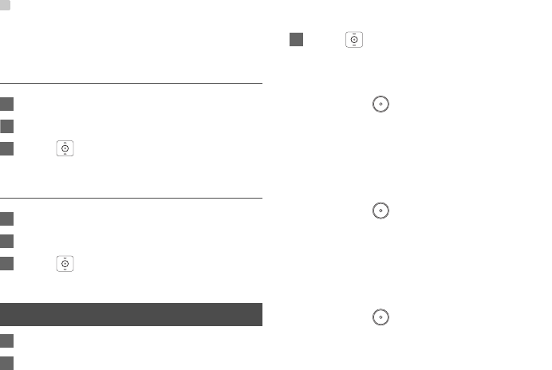Click the dark square icon in the right column
Screen dimensions: 552x370
pyautogui.click(x=296, y=39)
